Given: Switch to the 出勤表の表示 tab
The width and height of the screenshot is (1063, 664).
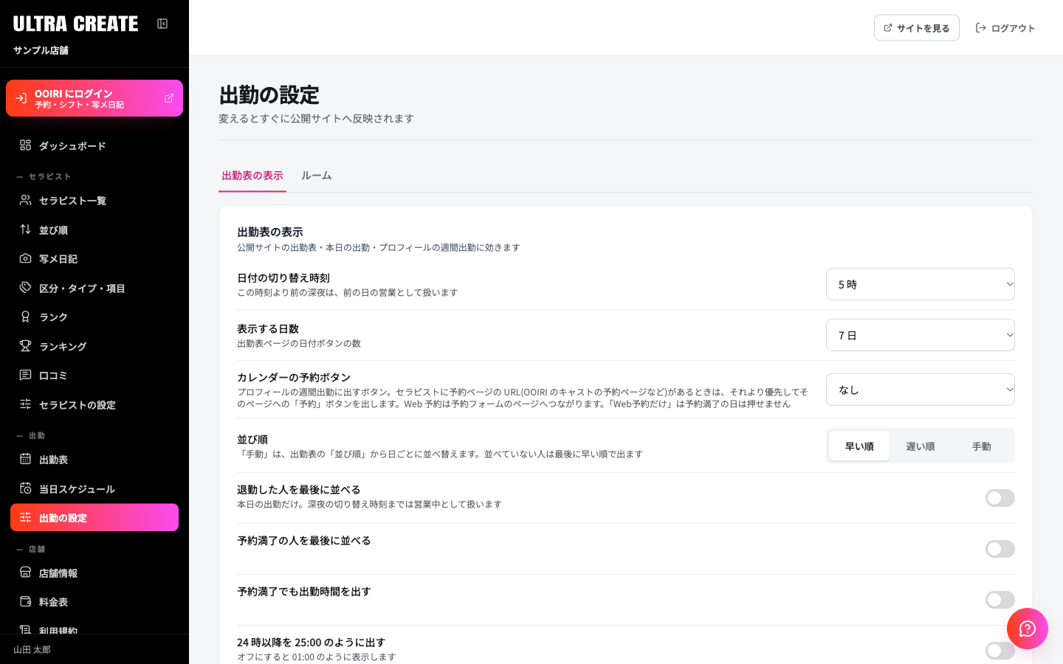Looking at the screenshot, I should coord(252,176).
